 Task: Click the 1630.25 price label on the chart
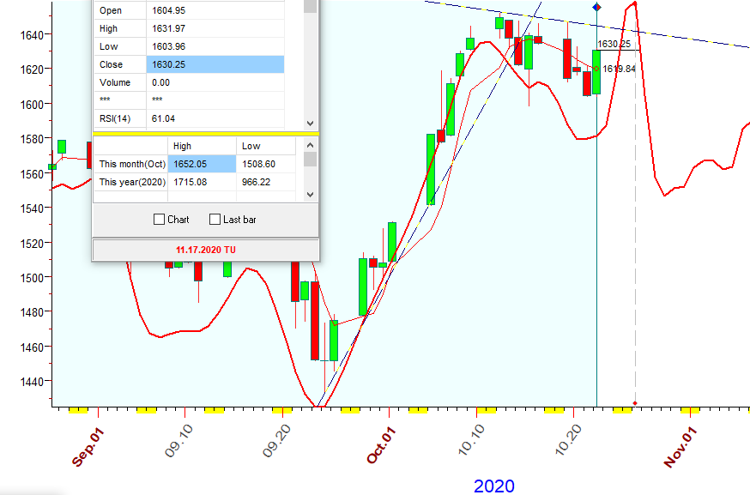(x=614, y=44)
